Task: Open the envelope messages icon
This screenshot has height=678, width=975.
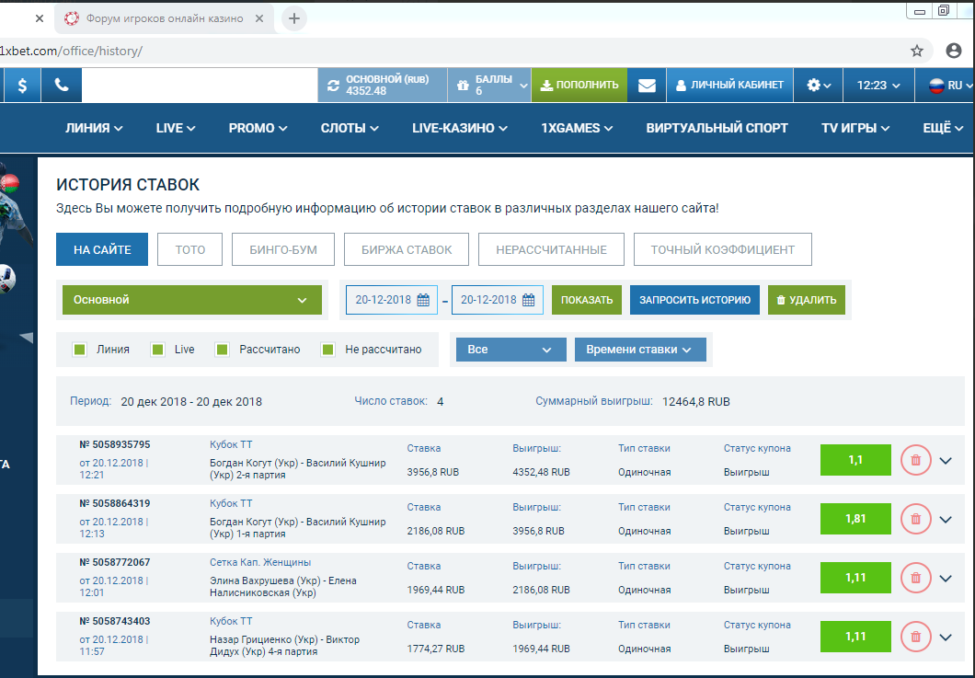Action: coord(647,85)
